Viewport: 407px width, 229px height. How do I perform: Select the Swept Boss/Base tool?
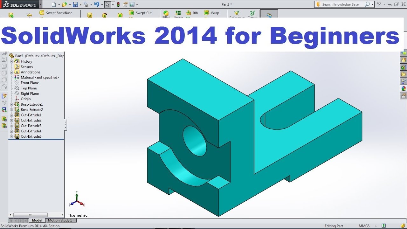56,13
